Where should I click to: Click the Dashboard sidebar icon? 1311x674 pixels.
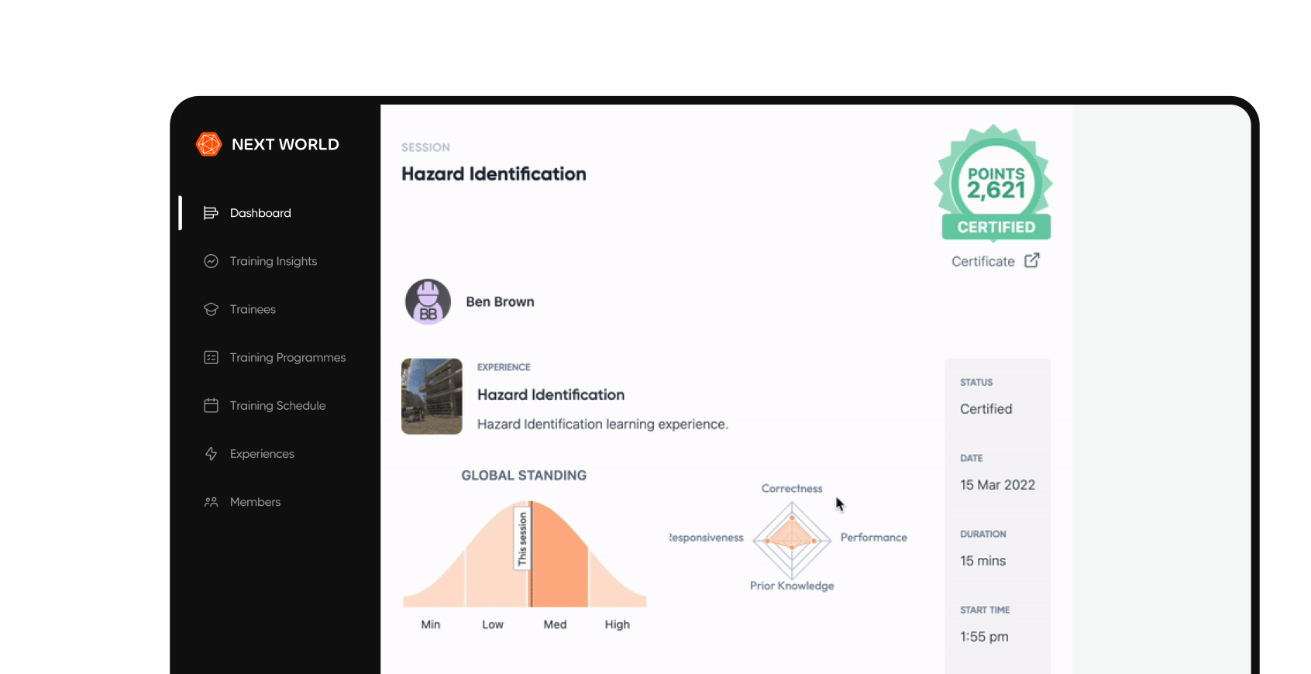(x=211, y=213)
